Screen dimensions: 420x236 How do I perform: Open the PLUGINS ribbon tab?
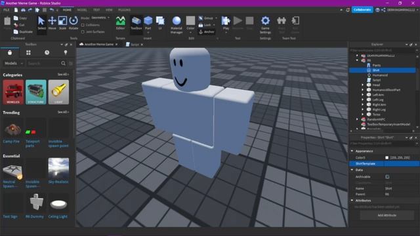click(124, 10)
